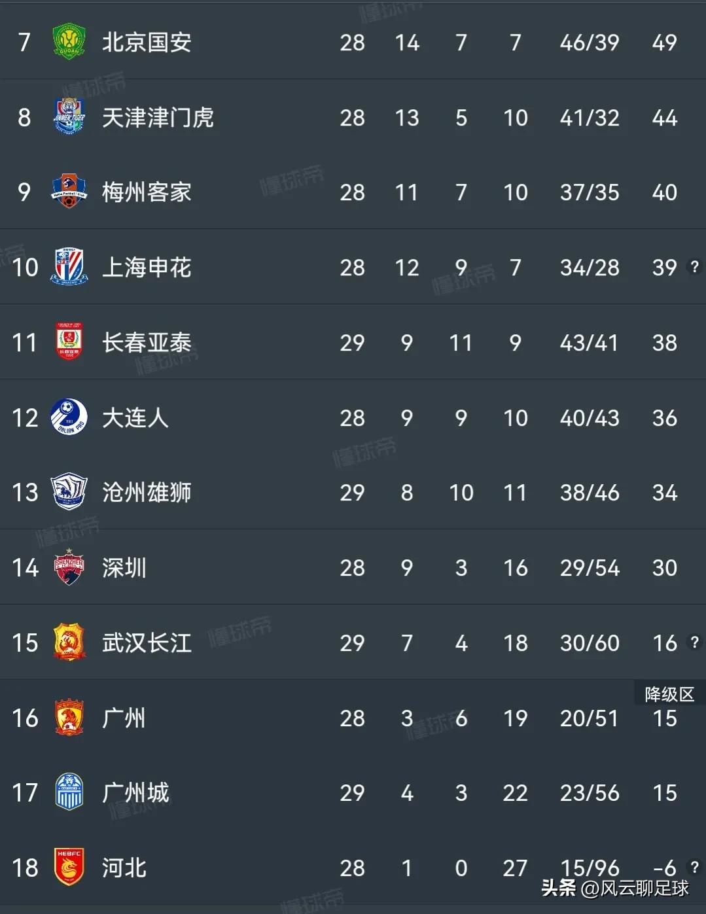Select the Guangzhou FC red tiger logo
Screen dimensions: 706x914
69,718
